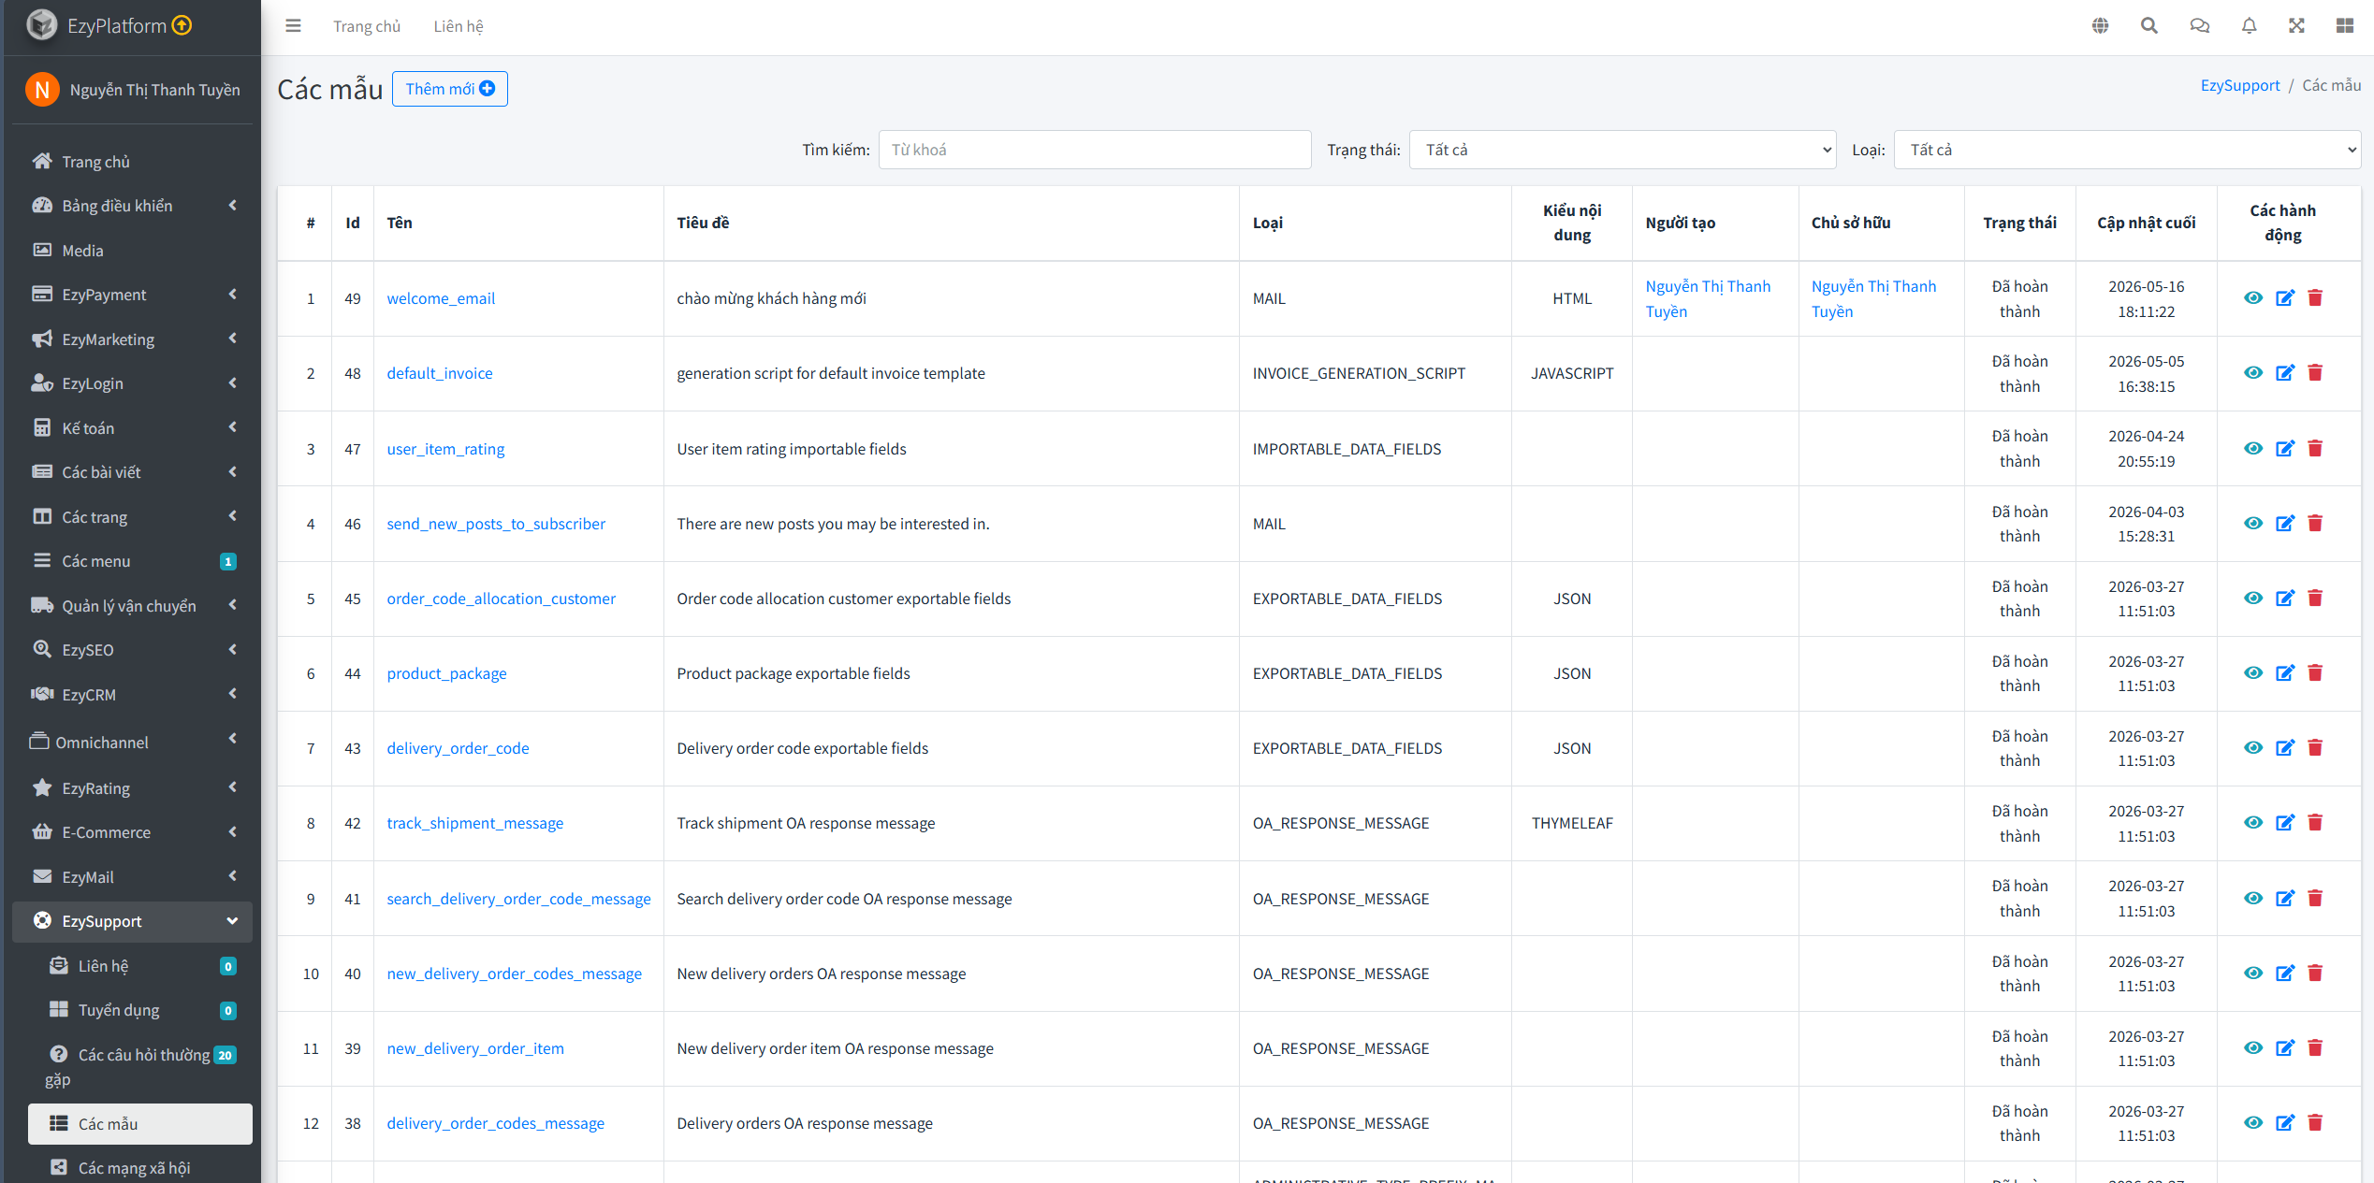This screenshot has height=1183, width=2374.
Task: Delete the order_code_allocation_customer template
Action: (x=2315, y=599)
